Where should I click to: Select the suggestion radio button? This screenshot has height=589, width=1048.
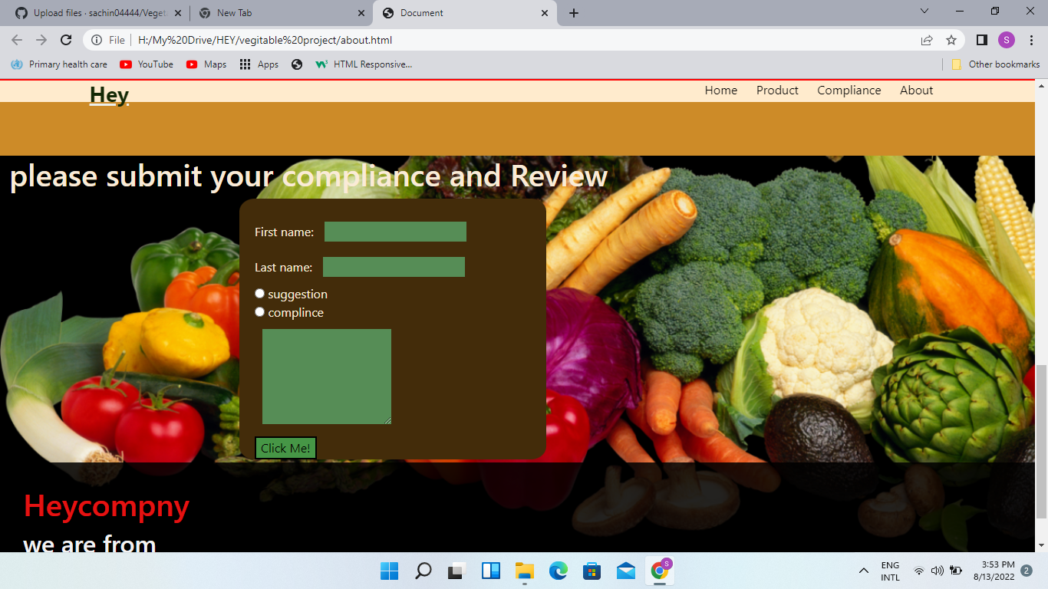(x=259, y=293)
